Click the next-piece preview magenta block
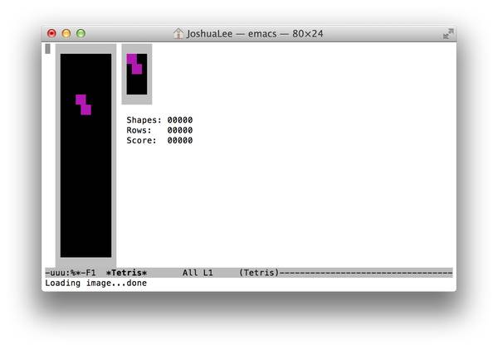This screenshot has height=349, width=498. pos(134,64)
